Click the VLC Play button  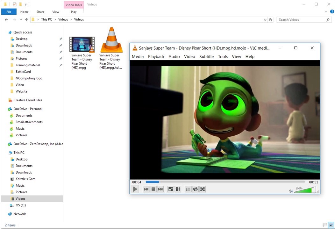click(135, 189)
